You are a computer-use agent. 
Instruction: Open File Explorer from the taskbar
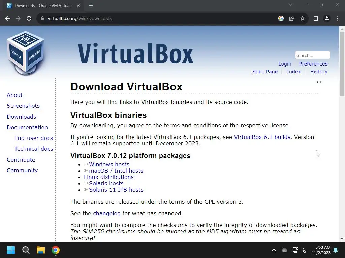(41, 250)
